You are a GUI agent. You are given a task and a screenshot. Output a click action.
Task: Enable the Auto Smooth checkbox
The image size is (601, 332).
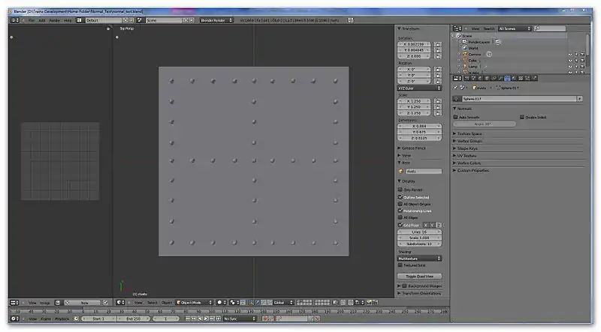click(456, 117)
